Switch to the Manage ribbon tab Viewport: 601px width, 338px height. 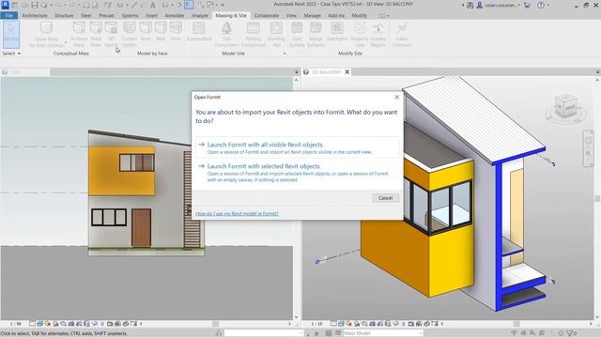click(x=312, y=15)
